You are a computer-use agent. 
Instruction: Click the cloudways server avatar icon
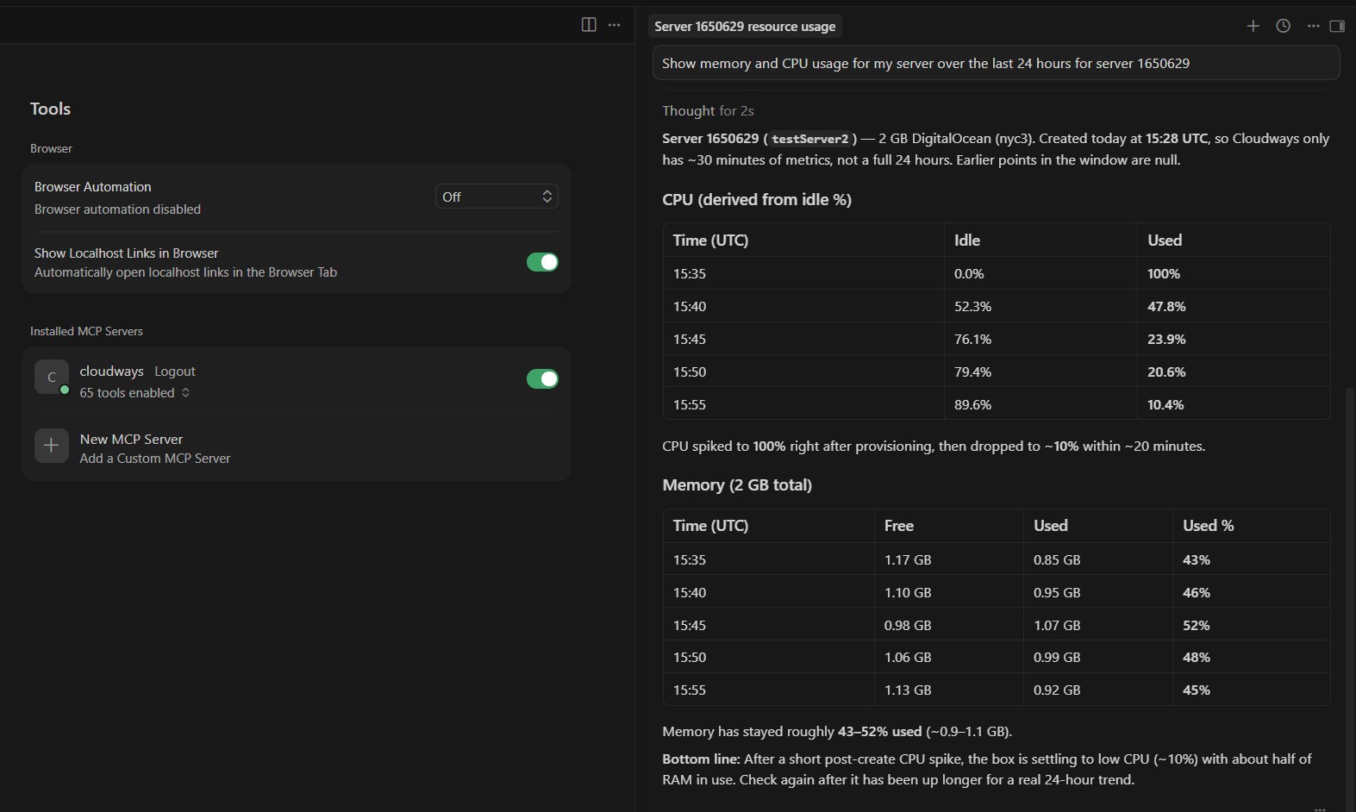coord(52,378)
